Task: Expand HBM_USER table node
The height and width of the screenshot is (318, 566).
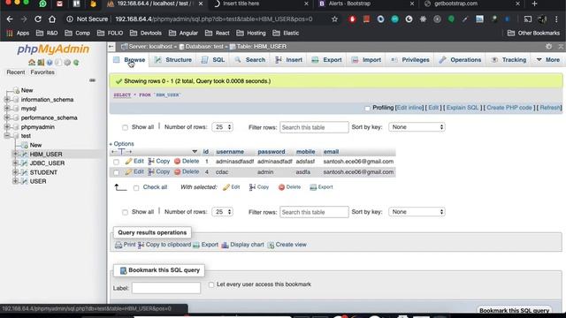Action: pyautogui.click(x=16, y=154)
